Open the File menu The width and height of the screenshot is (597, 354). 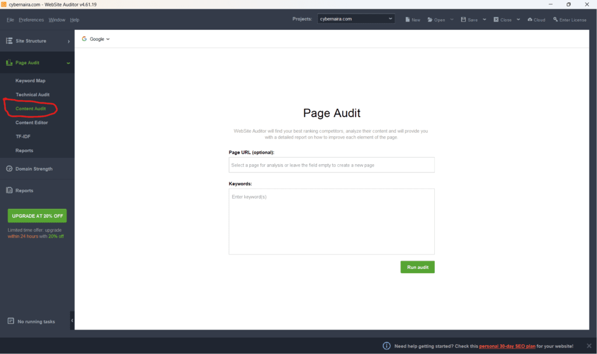[x=10, y=20]
